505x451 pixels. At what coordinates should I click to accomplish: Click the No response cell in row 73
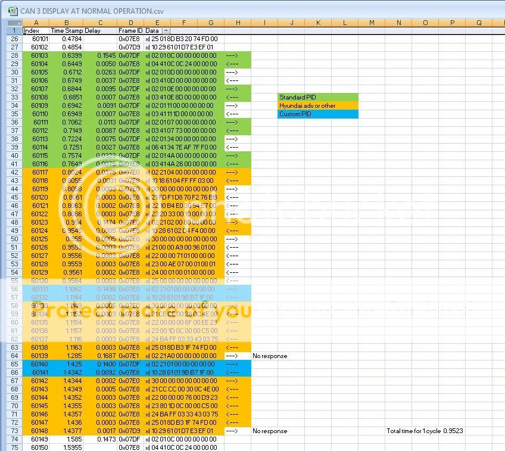(269, 431)
